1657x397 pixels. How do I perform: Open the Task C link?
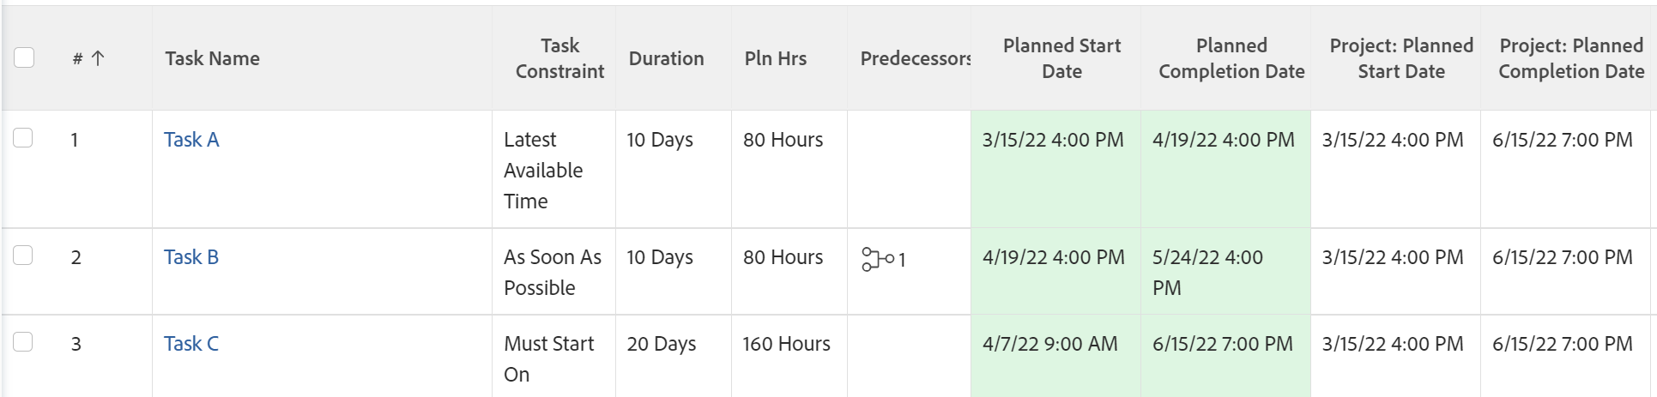[191, 344]
